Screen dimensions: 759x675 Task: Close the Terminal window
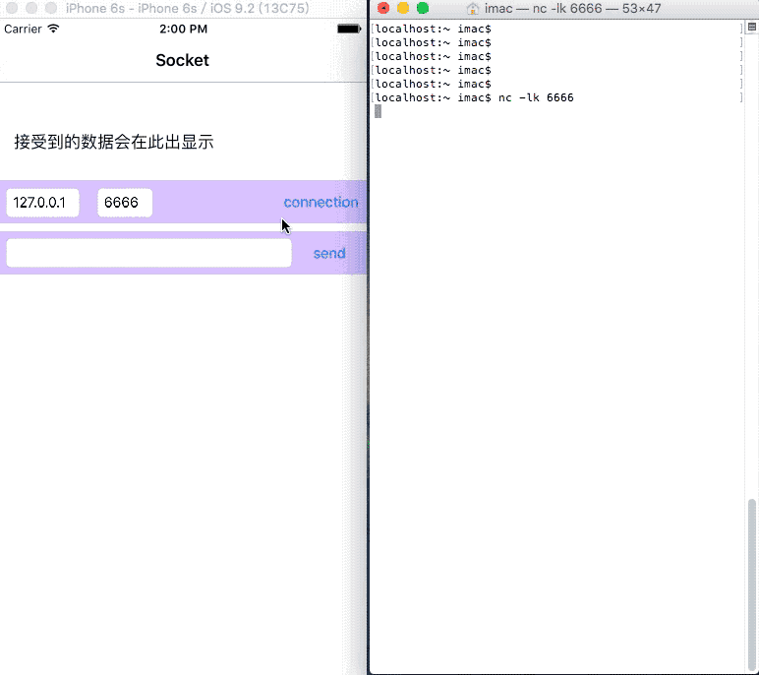point(383,8)
